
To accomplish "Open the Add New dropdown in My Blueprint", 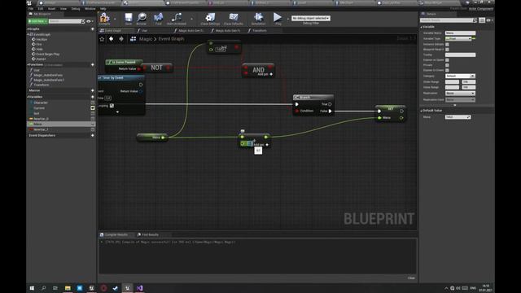I will pos(37,21).
